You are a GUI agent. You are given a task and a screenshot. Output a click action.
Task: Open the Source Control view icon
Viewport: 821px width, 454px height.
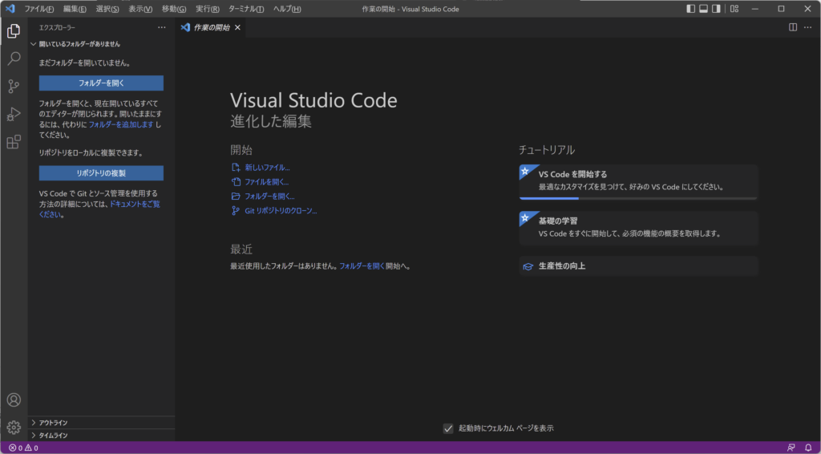pos(14,87)
